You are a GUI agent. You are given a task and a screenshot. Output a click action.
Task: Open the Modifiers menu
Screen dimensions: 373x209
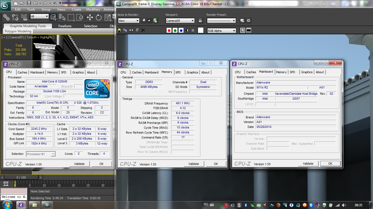[x=93, y=9]
